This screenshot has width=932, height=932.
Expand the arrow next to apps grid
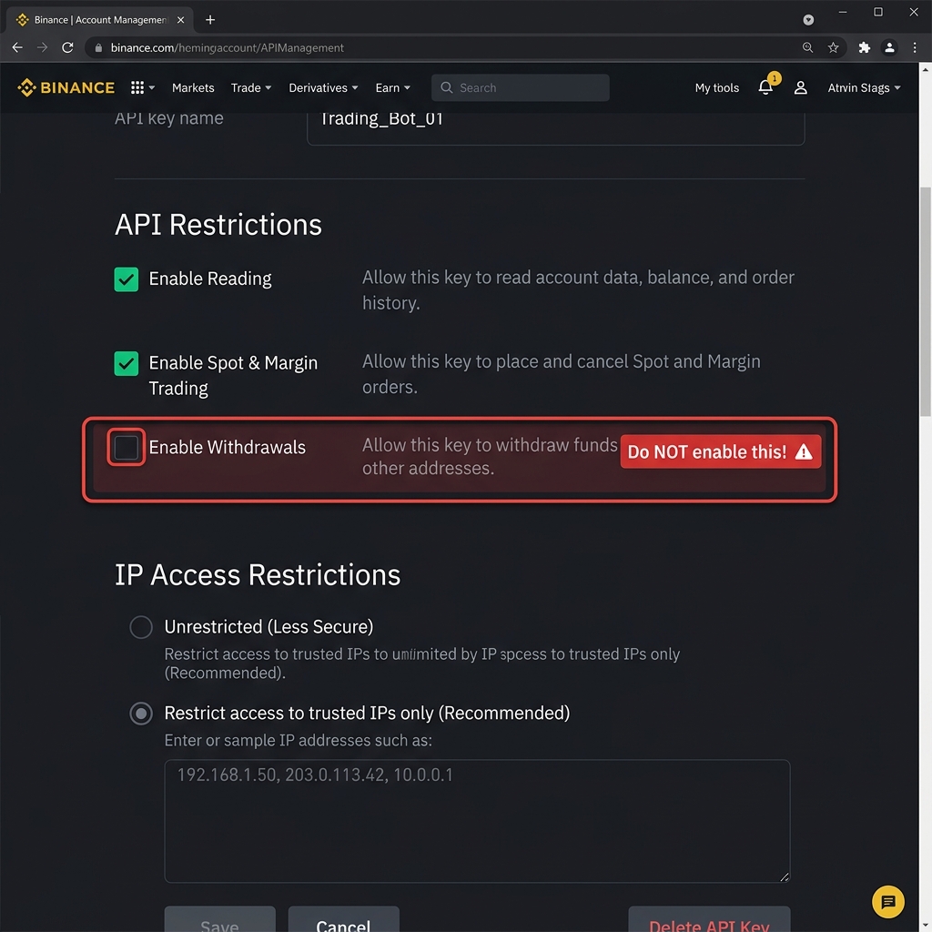point(152,87)
